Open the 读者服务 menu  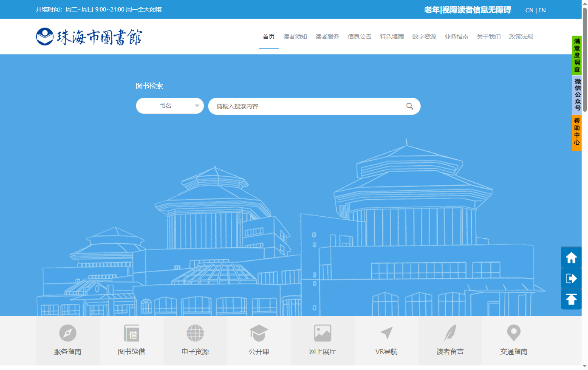328,37
